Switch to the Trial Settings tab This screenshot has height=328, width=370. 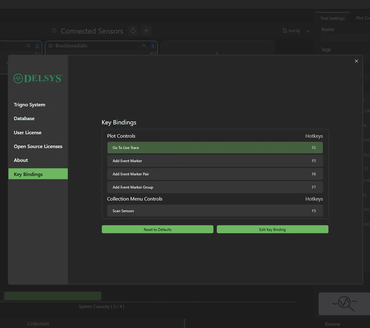332,18
